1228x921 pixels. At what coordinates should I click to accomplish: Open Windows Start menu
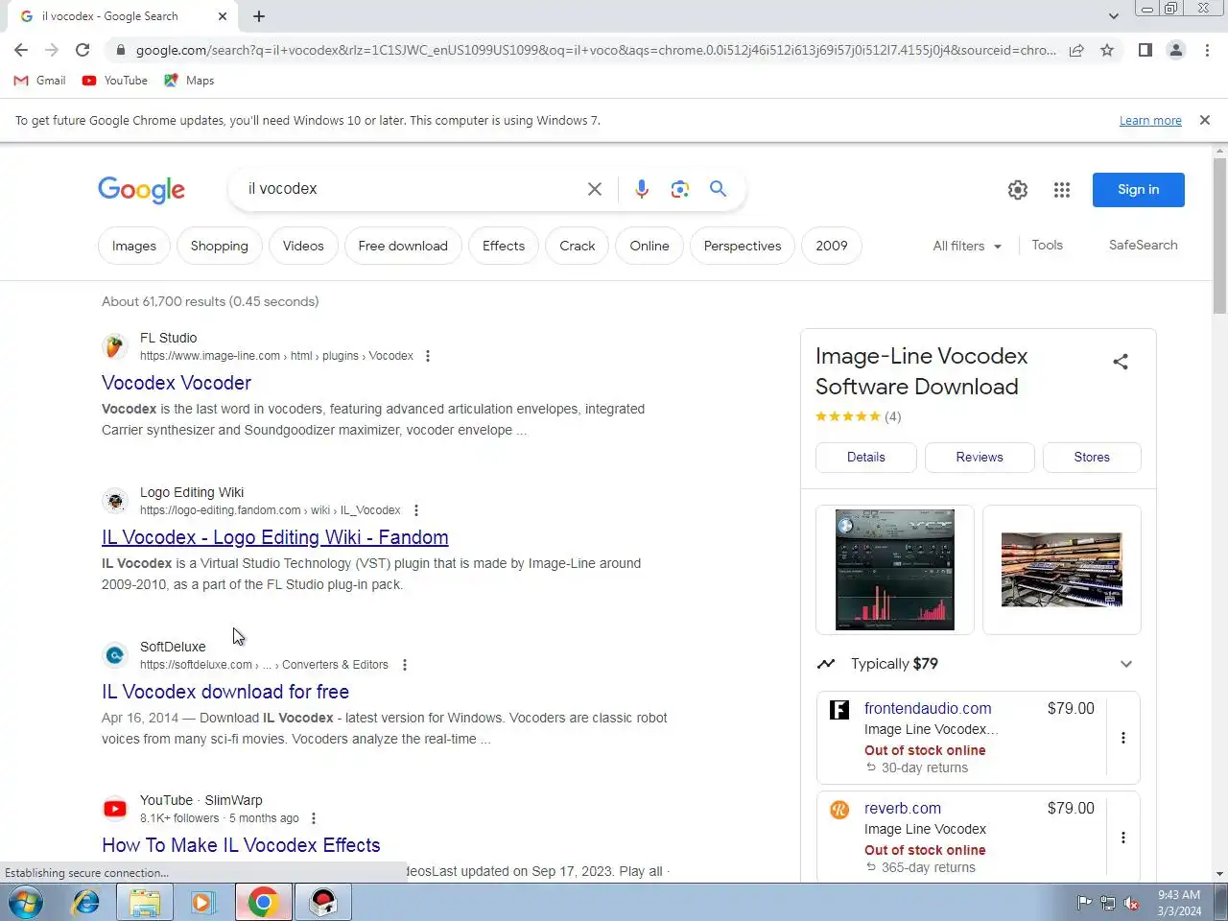26,903
